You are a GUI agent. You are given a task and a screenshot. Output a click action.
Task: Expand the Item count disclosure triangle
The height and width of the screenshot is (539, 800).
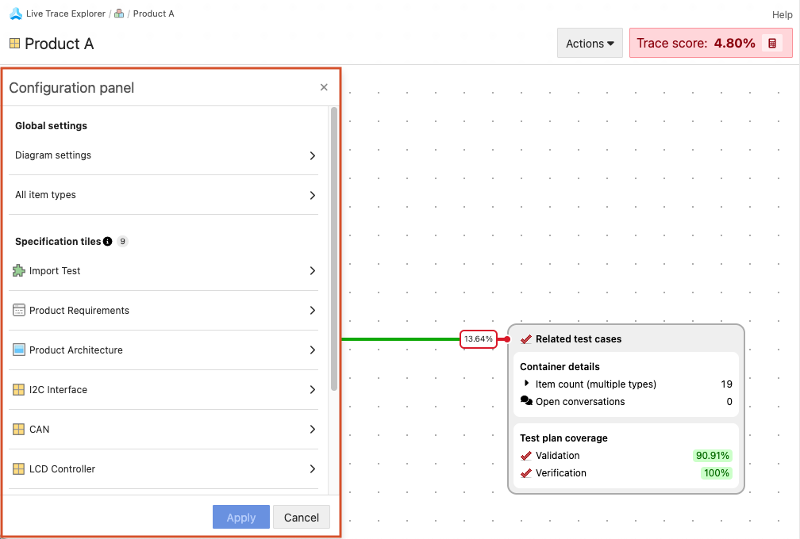click(527, 384)
